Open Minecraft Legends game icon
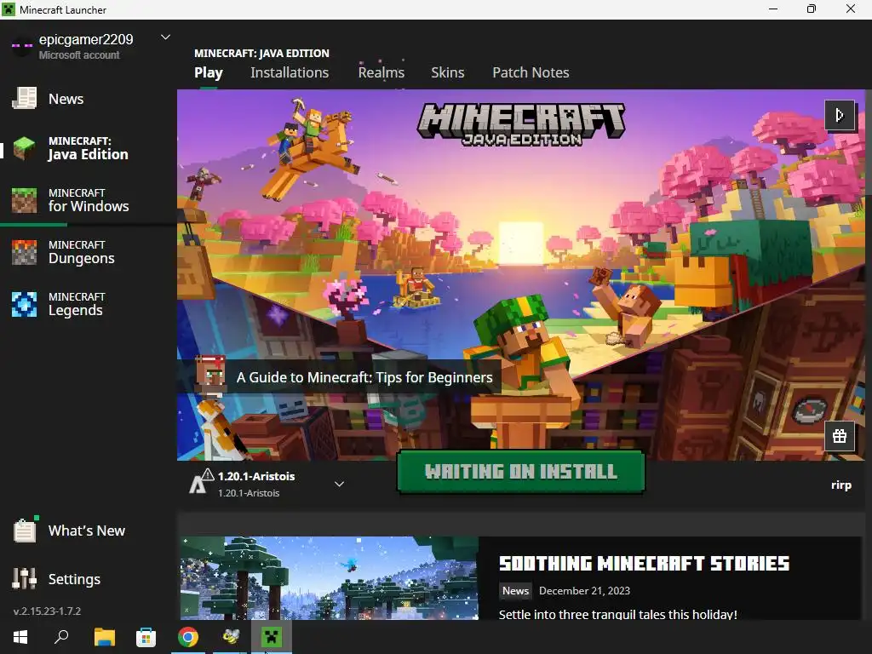Image resolution: width=872 pixels, height=654 pixels. click(x=25, y=304)
